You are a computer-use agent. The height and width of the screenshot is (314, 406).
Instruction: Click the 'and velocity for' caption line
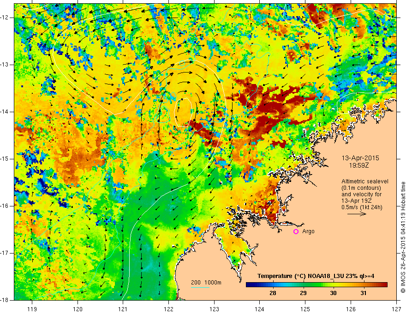[x=361, y=194]
